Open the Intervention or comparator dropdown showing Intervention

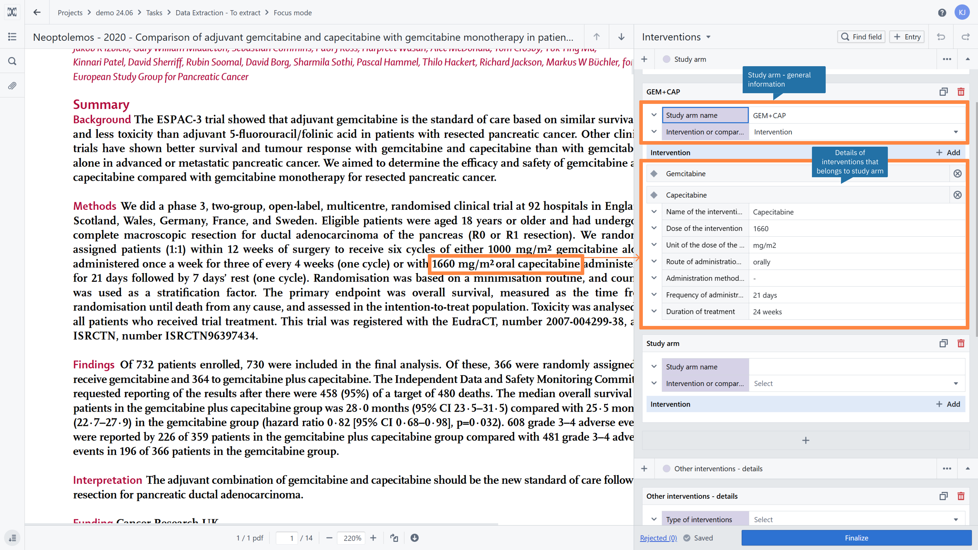coord(857,132)
